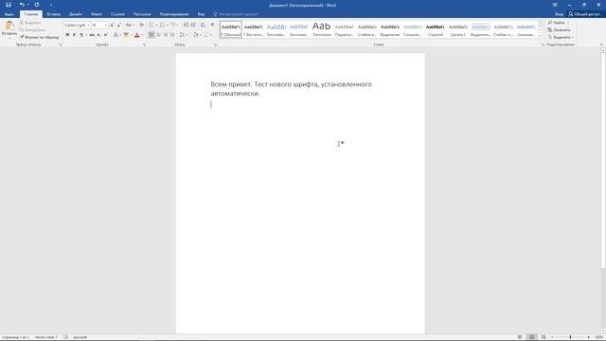Align text right
Viewport: 606px width, 341px height.
pyautogui.click(x=166, y=35)
